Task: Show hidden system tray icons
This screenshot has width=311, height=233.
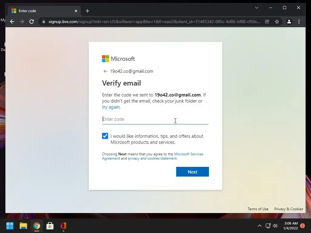Action: [x=259, y=226]
